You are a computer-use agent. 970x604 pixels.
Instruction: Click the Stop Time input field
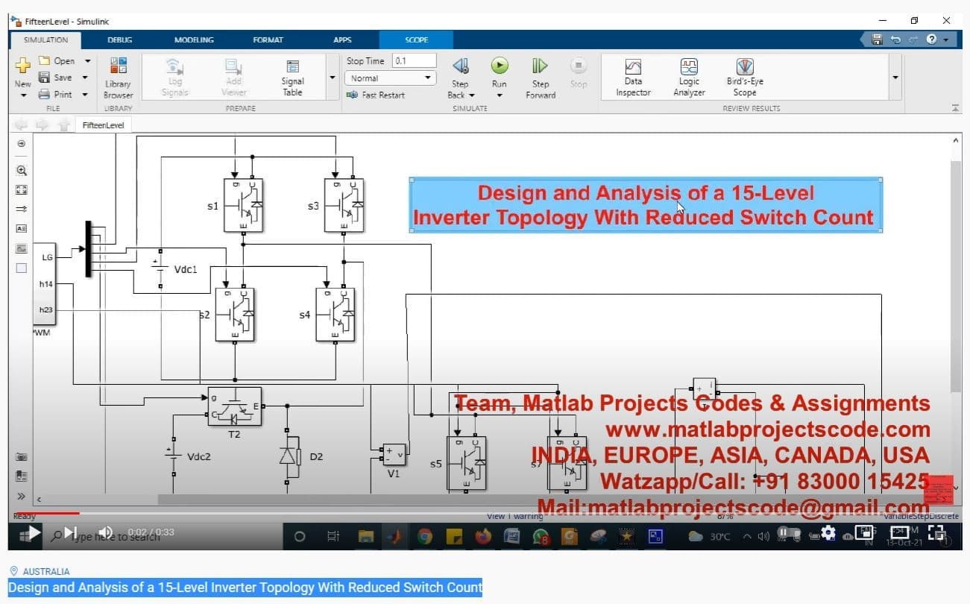pyautogui.click(x=414, y=61)
